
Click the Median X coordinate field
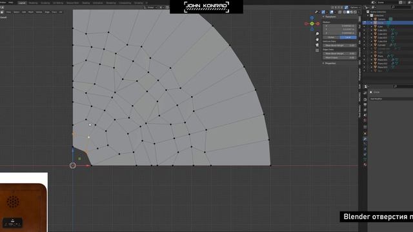pos(339,26)
